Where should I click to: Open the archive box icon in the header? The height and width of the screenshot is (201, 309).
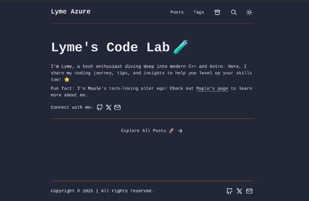pos(217,12)
